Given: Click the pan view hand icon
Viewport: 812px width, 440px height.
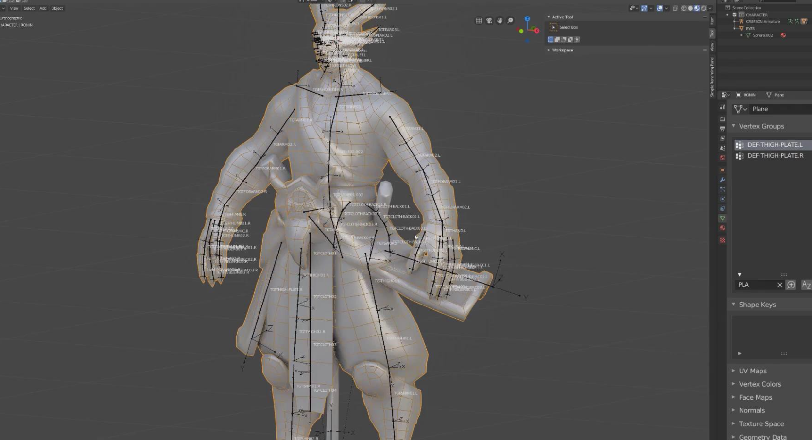Looking at the screenshot, I should (500, 21).
